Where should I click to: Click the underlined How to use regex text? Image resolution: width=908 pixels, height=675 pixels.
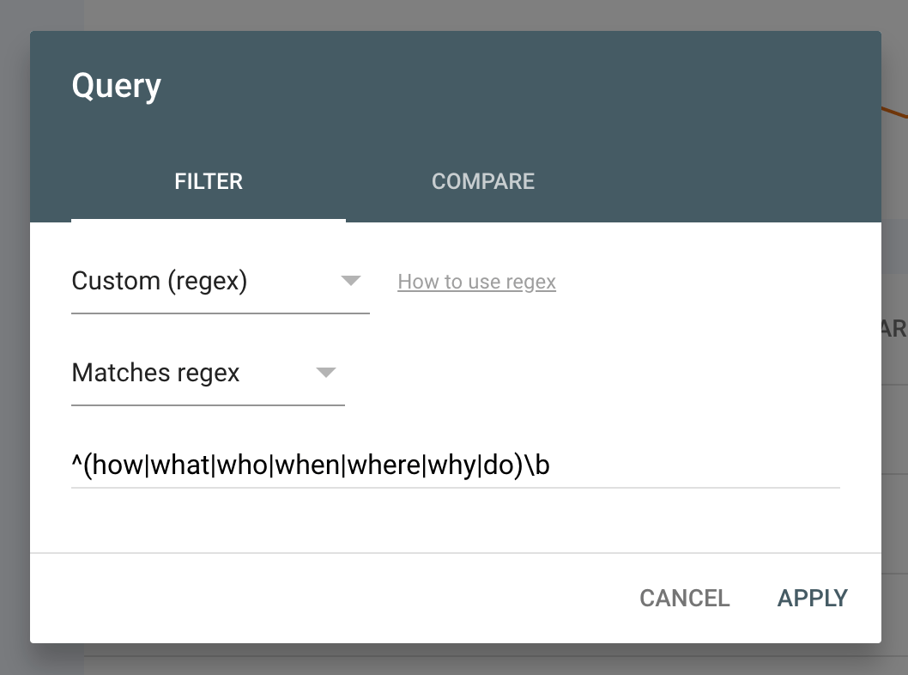point(476,281)
